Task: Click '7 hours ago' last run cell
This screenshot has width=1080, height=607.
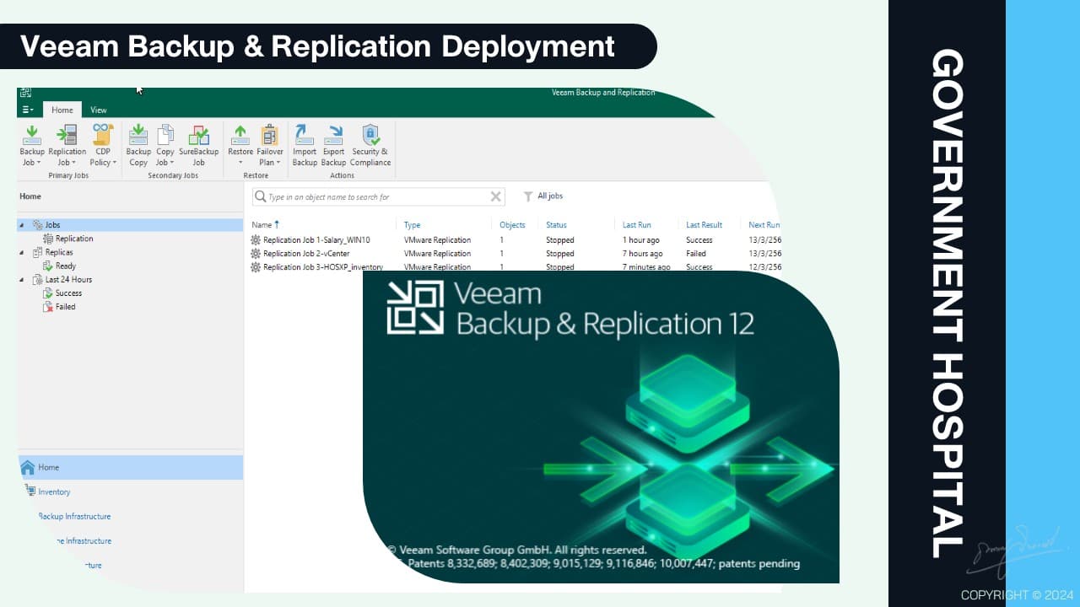Action: [x=644, y=254]
